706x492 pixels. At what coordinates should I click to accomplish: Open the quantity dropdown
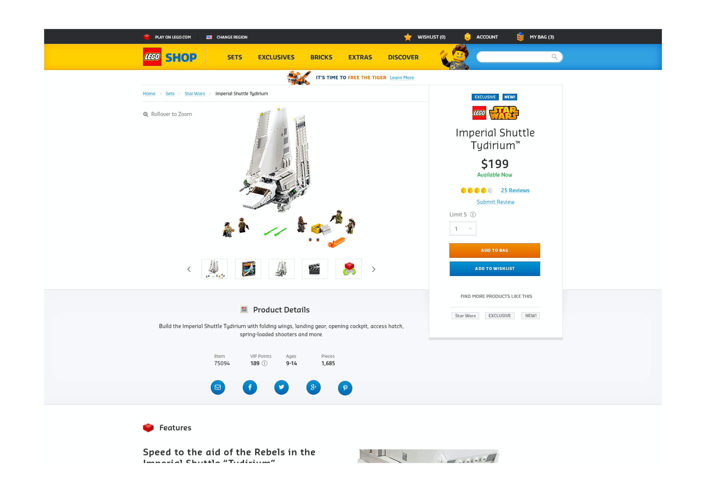coord(463,229)
